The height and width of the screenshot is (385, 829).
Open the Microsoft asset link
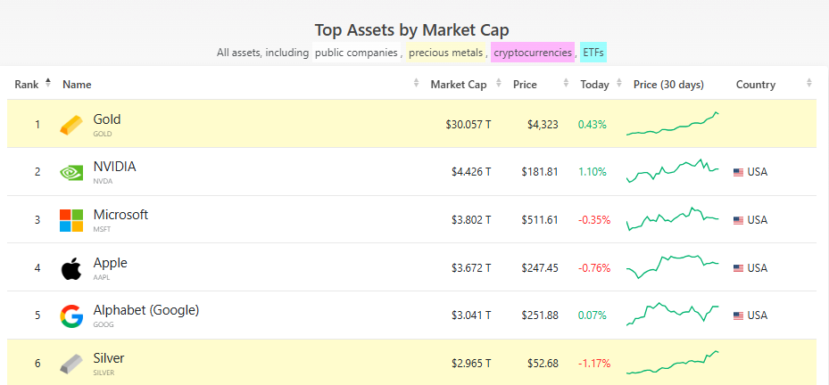click(120, 215)
